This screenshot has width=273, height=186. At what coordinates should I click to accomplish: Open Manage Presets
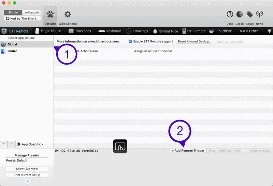click(x=27, y=155)
